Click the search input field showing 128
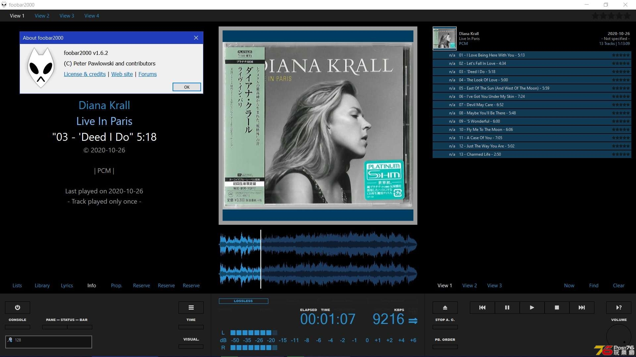This screenshot has height=357, width=636. pos(49,342)
